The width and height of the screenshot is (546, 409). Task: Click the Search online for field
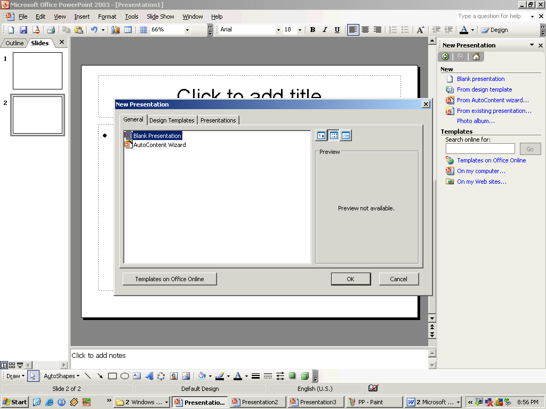point(480,149)
